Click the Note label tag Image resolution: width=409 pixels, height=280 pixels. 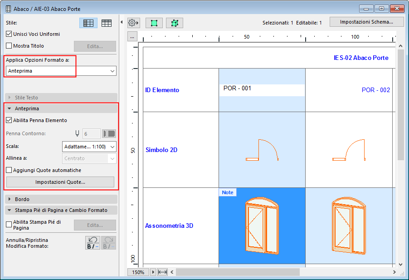(228, 192)
